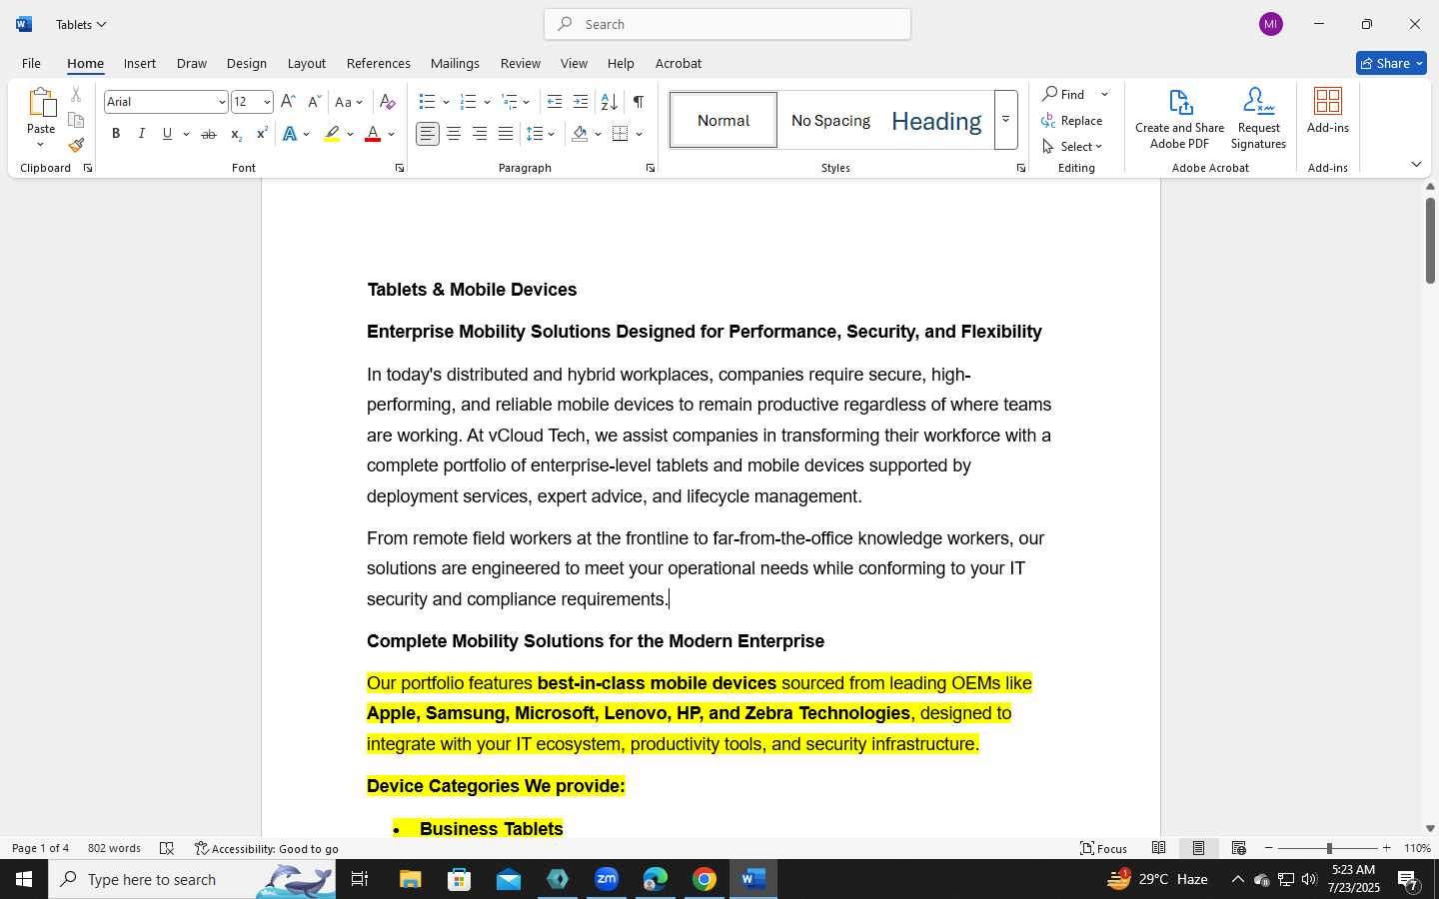The width and height of the screenshot is (1439, 899).
Task: Click the zoom in plus icon
Action: [1386, 848]
